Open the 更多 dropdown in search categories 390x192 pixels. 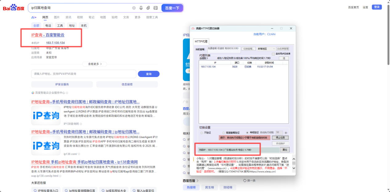click(138, 17)
